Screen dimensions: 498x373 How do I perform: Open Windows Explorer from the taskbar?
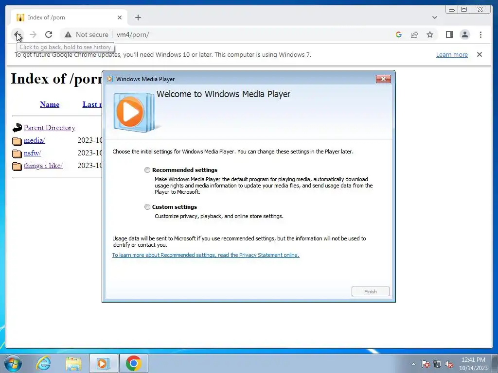[73, 363]
